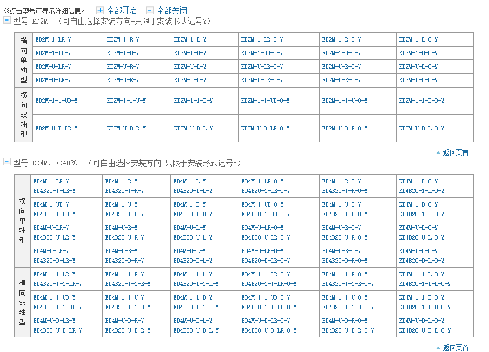The height and width of the screenshot is (352, 489).
Task: Collapse all model details via 全部关闭
Action: tap(172, 10)
